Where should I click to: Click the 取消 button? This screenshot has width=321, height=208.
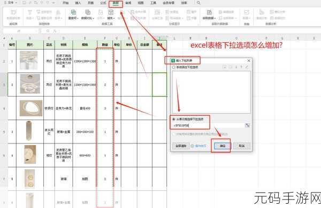click(x=242, y=146)
